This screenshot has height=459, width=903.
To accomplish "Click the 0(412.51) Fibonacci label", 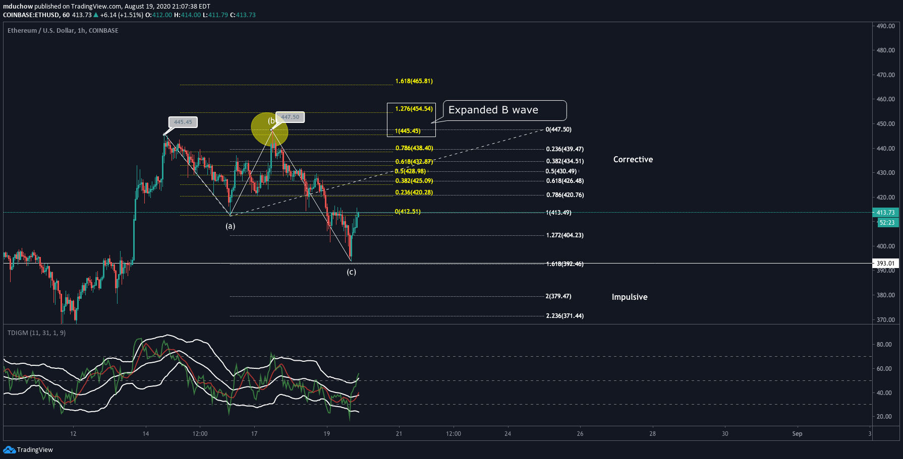I will tap(408, 212).
